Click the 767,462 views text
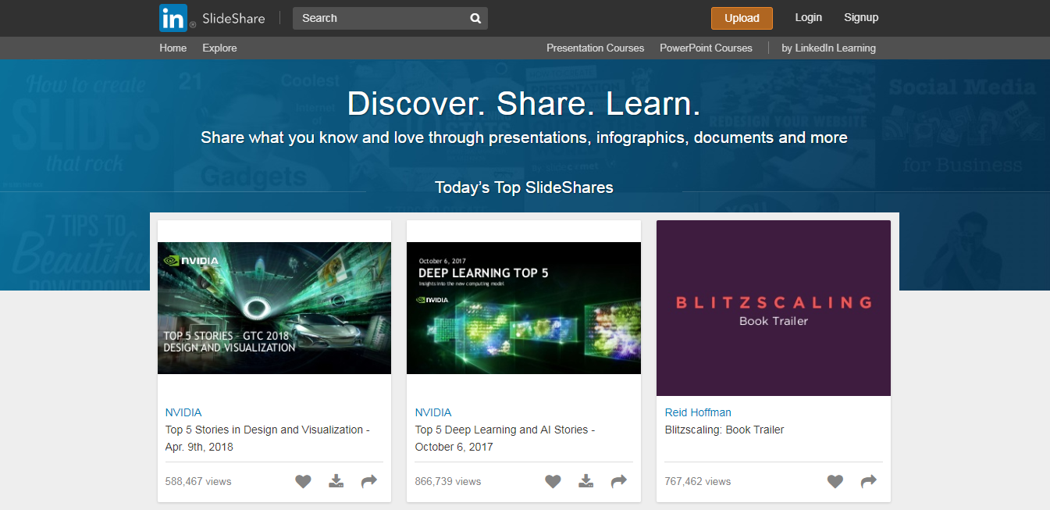The image size is (1050, 510). click(x=698, y=481)
